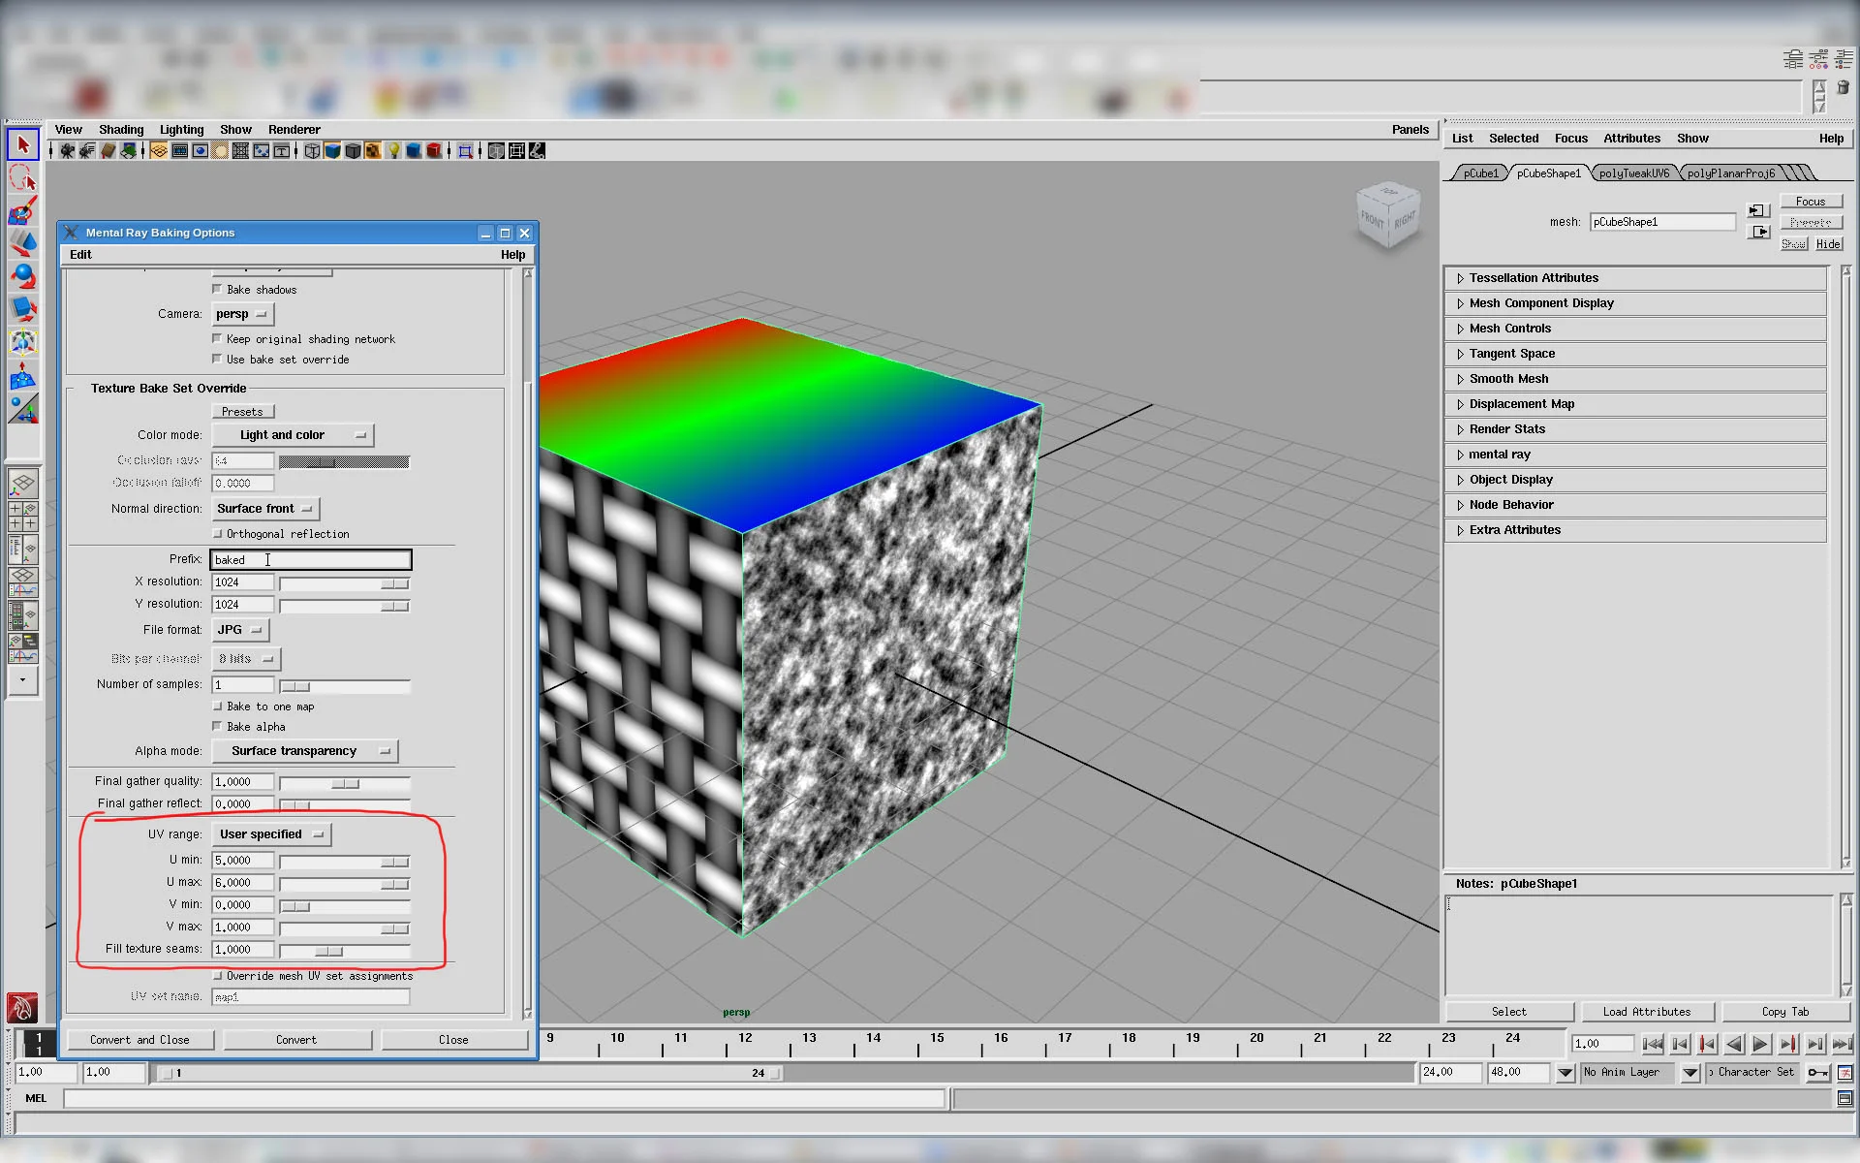The width and height of the screenshot is (1860, 1163).
Task: Open the UV range dropdown
Action: 271,834
